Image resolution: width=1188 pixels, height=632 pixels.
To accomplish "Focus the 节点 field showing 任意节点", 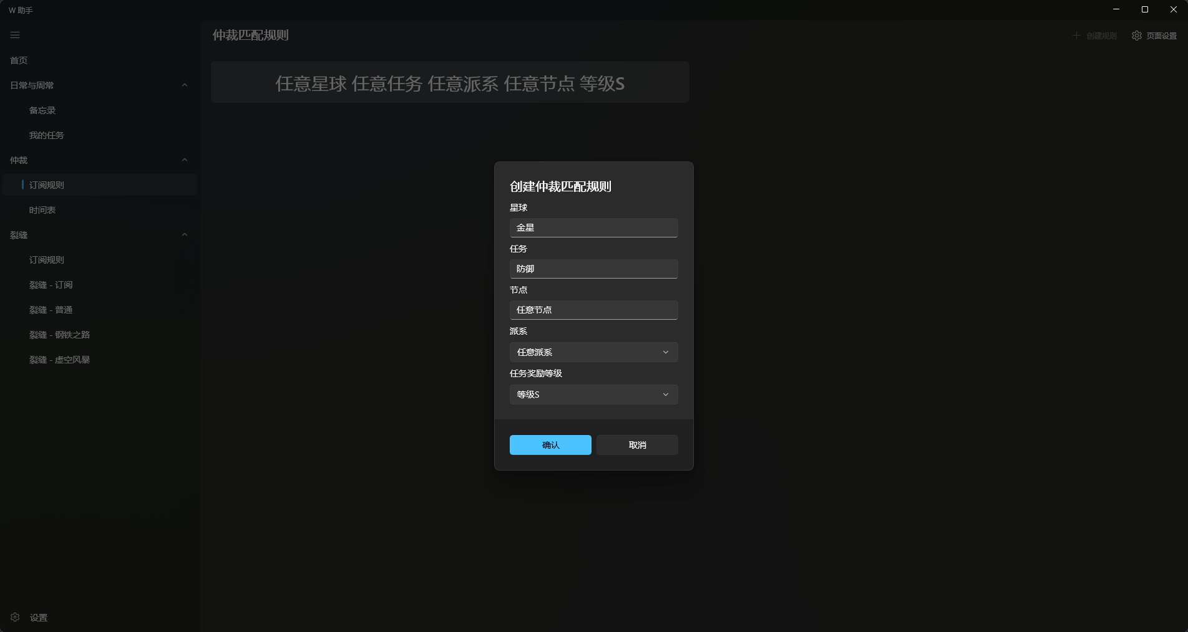I will pyautogui.click(x=593, y=310).
